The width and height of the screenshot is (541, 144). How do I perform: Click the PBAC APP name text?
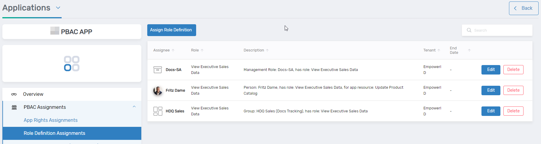coord(76,32)
